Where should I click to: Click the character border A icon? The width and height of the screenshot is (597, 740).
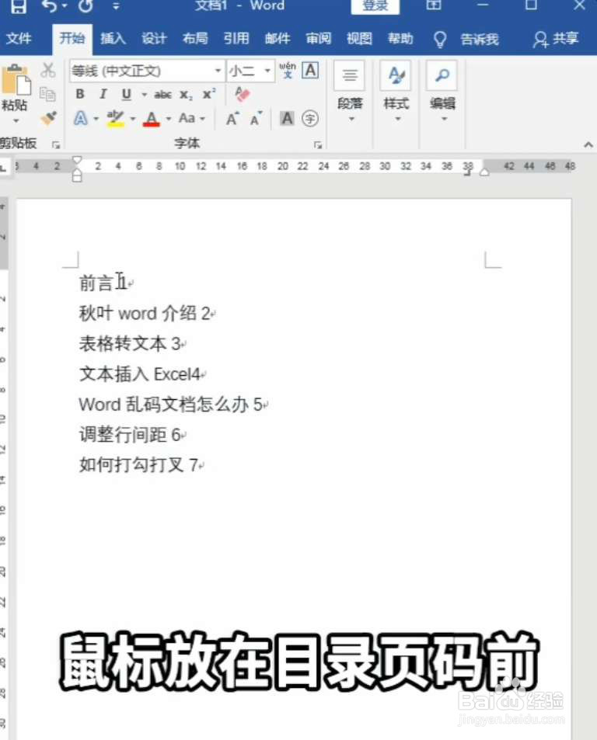[310, 71]
